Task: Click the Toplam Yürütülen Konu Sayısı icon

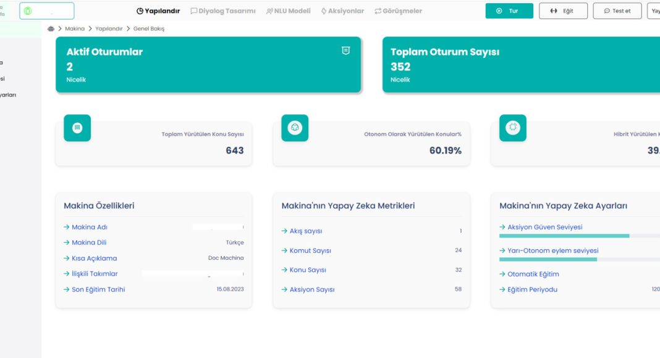Action: pos(77,128)
